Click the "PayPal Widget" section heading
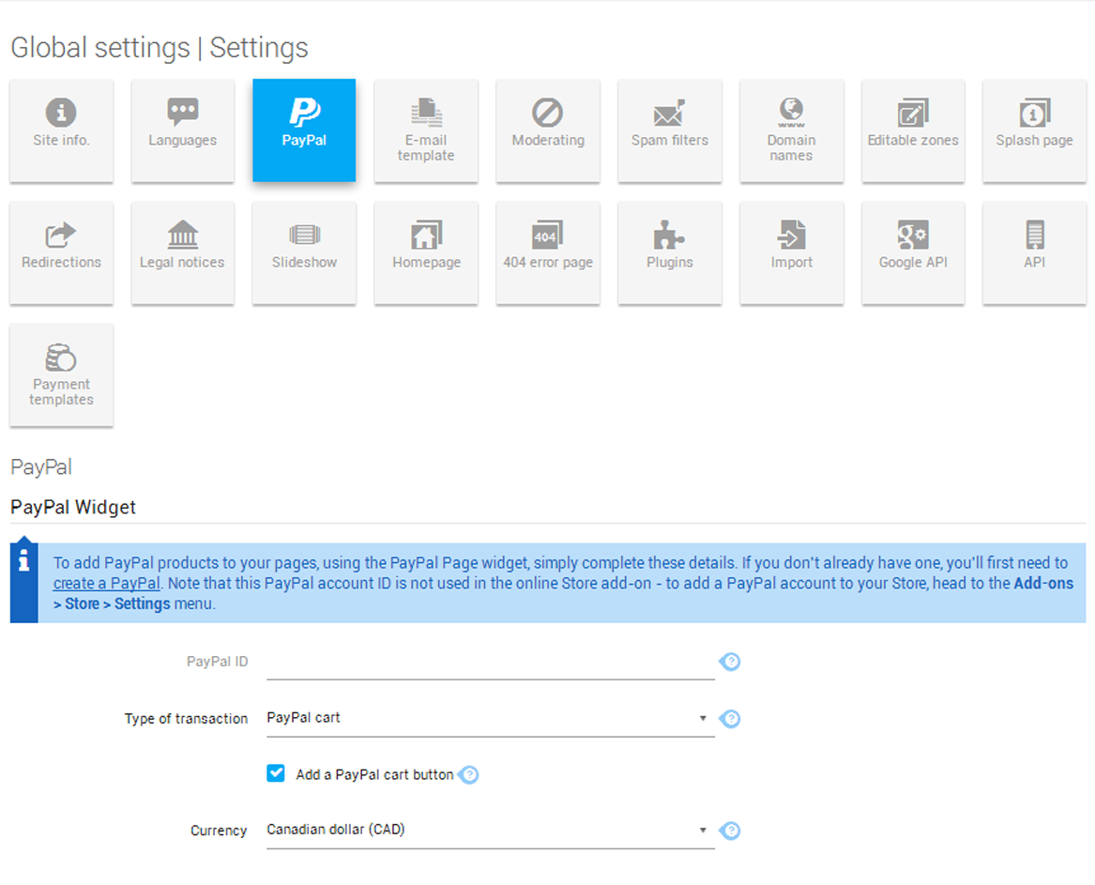The width and height of the screenshot is (1095, 885). tap(73, 507)
